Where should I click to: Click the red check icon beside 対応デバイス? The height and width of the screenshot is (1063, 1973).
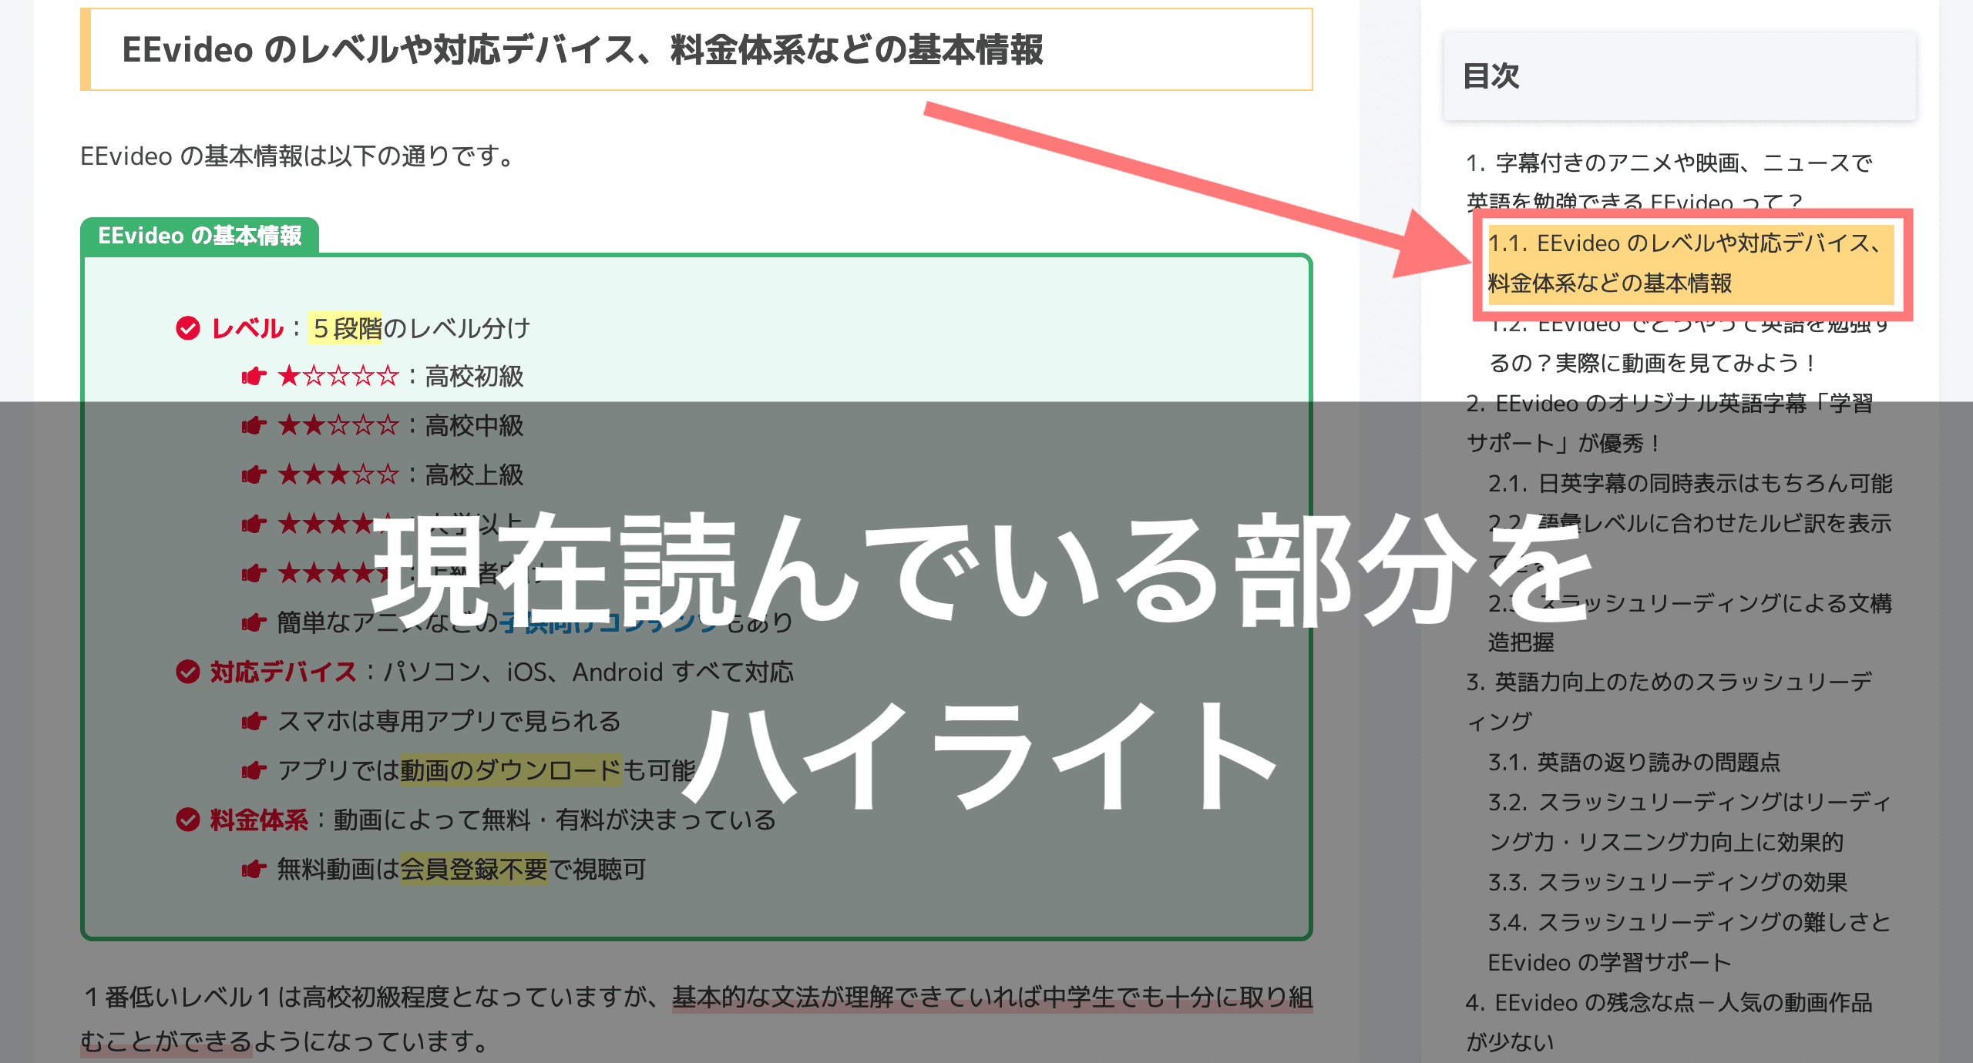tap(187, 672)
